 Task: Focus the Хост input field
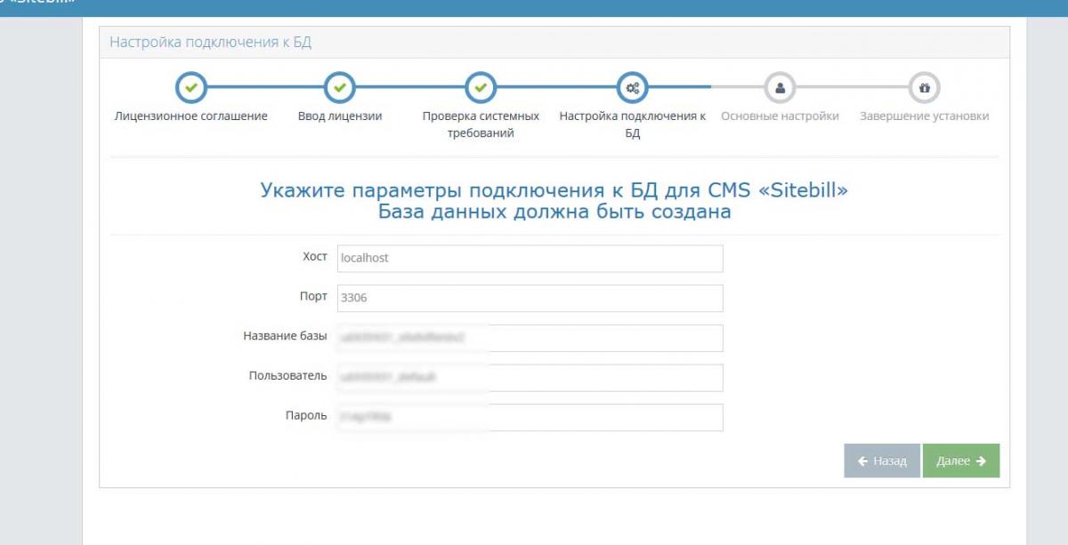click(530, 258)
